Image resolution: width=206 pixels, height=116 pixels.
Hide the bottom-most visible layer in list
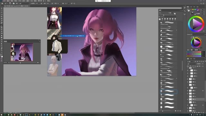[188, 111]
